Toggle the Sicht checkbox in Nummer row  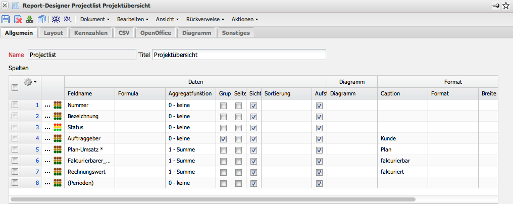[254, 106]
